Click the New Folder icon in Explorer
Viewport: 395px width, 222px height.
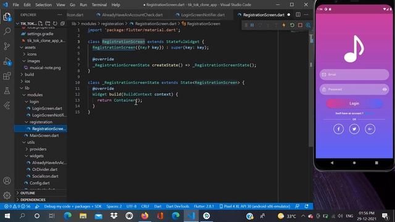48,23
